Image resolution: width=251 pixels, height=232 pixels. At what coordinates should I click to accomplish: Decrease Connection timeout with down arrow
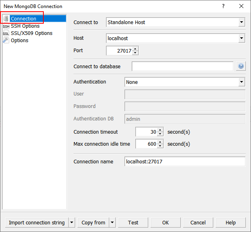pyautogui.click(x=160, y=134)
